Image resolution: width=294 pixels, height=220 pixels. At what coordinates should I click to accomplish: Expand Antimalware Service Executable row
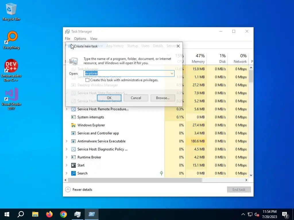[66, 141]
